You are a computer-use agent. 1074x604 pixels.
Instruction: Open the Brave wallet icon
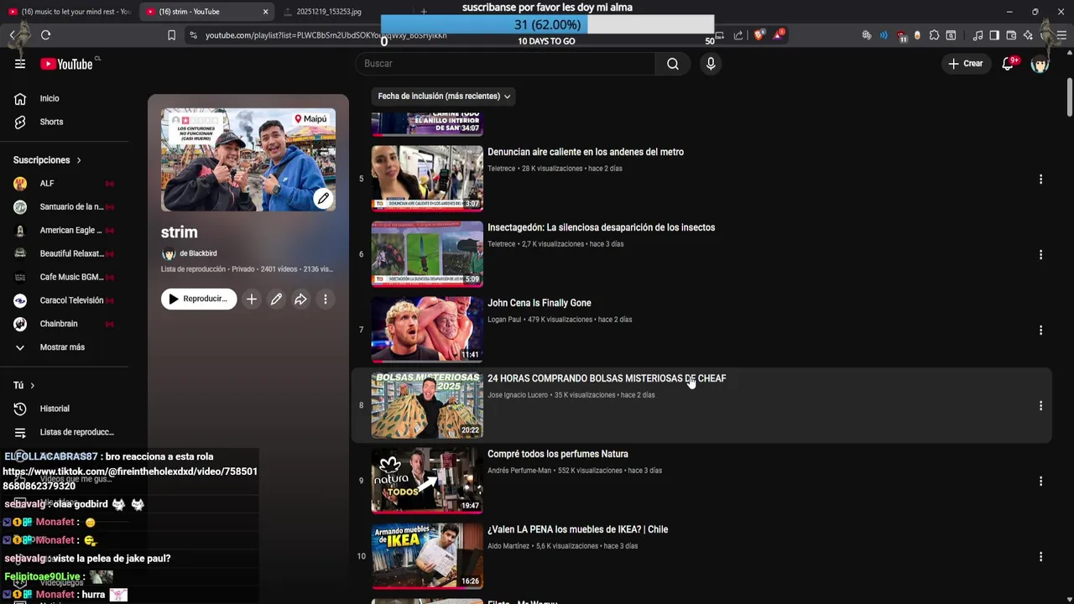(x=1011, y=35)
